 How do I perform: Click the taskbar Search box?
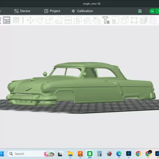(31, 154)
